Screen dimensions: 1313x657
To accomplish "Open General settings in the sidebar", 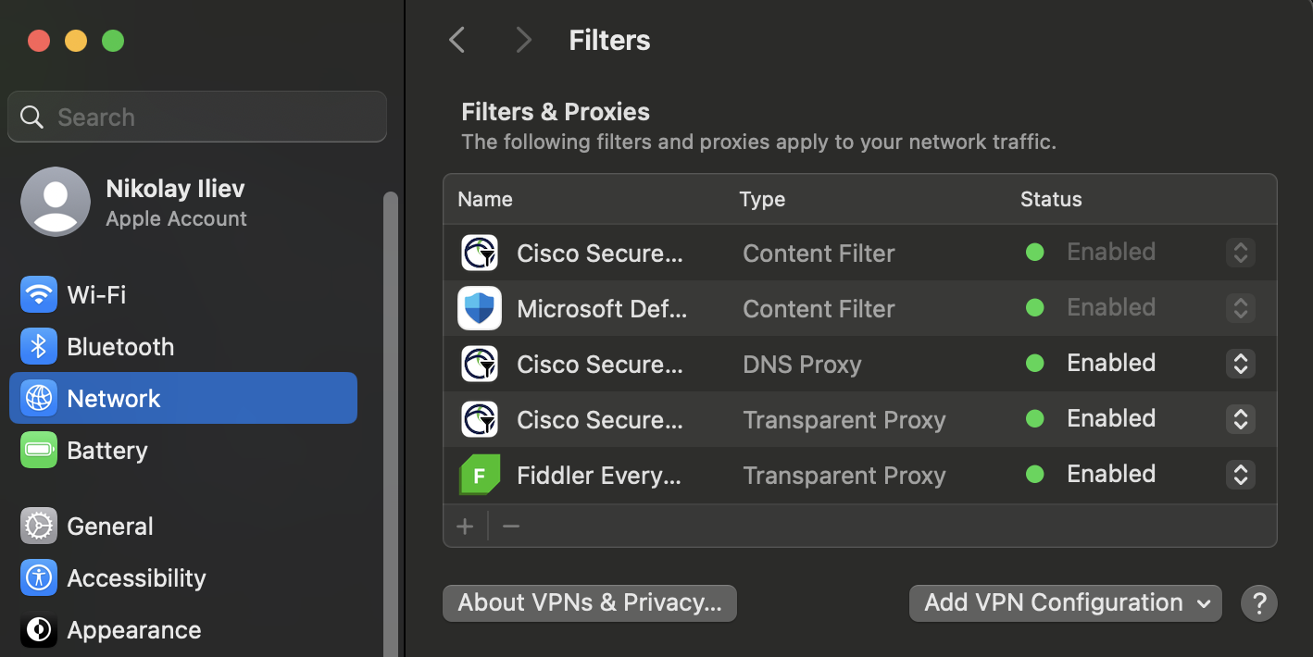I will [109, 527].
